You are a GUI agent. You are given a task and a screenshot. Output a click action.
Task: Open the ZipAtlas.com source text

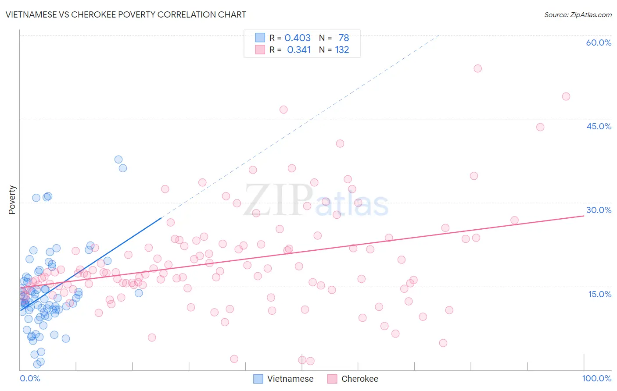point(578,14)
